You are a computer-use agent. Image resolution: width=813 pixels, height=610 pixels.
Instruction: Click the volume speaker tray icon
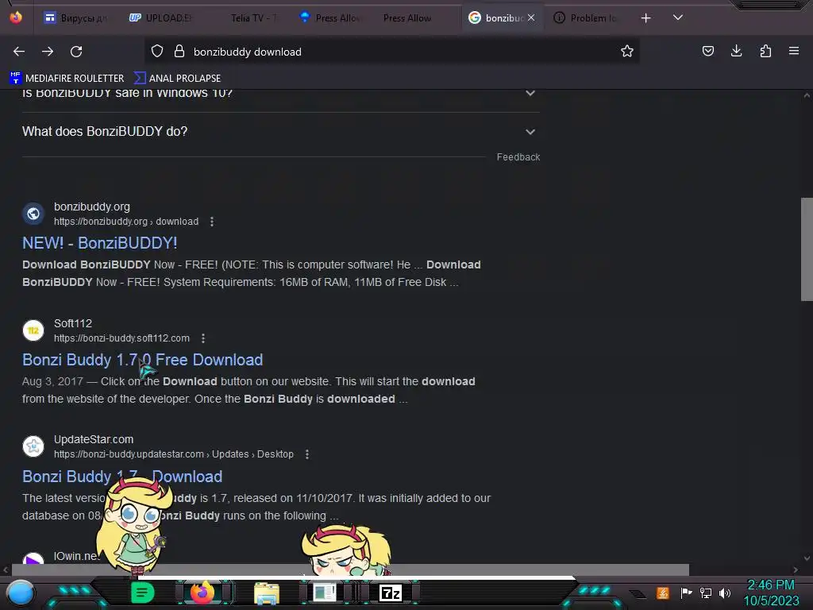pos(725,593)
